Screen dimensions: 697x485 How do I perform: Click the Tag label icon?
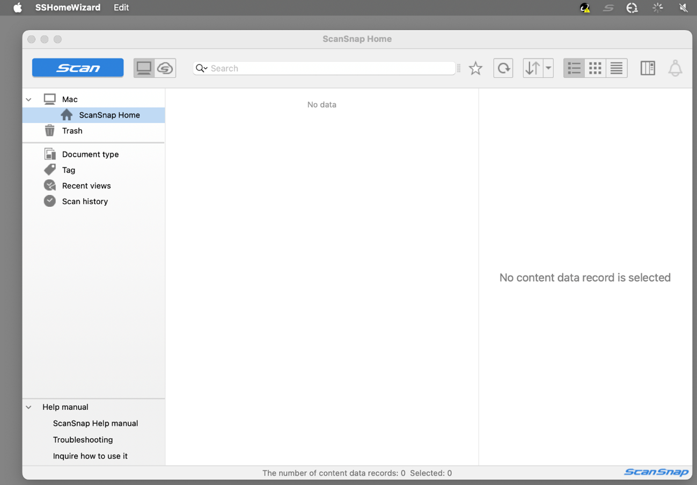point(50,170)
